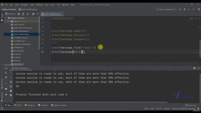Open the File menu

[6, 5]
